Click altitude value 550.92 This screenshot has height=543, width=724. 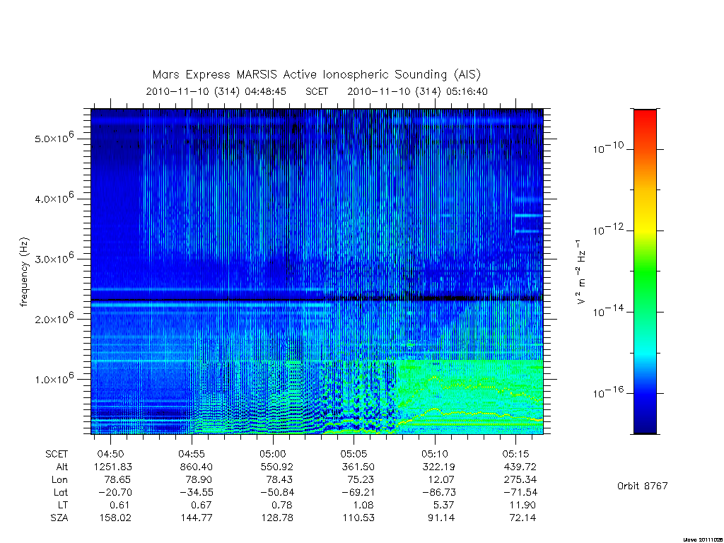point(277,467)
